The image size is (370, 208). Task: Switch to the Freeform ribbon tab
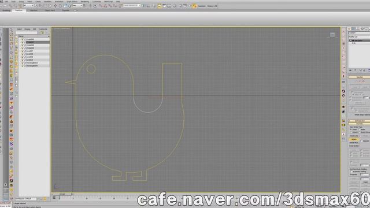[x=19, y=10]
